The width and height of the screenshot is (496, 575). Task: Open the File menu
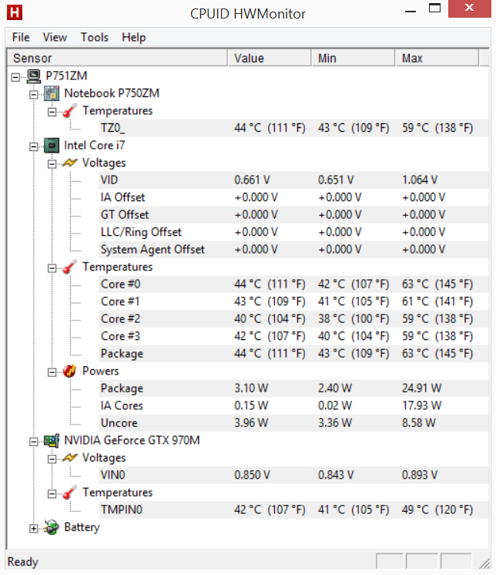click(x=21, y=38)
